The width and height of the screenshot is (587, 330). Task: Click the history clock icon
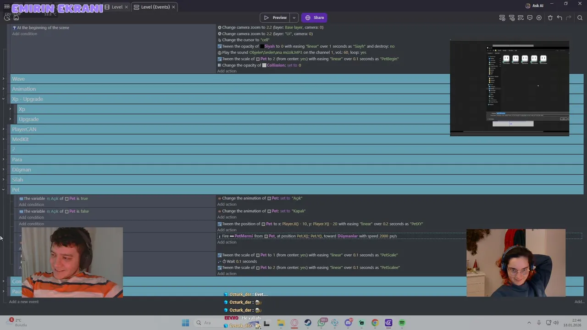(x=7, y=17)
